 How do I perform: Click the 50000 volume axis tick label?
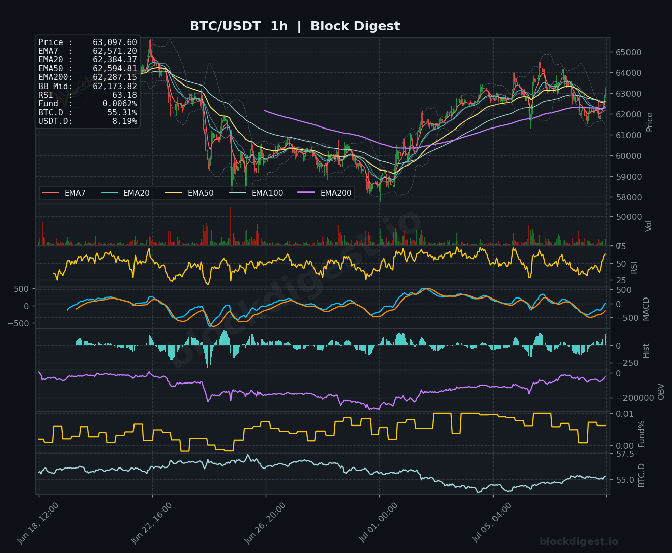629,217
